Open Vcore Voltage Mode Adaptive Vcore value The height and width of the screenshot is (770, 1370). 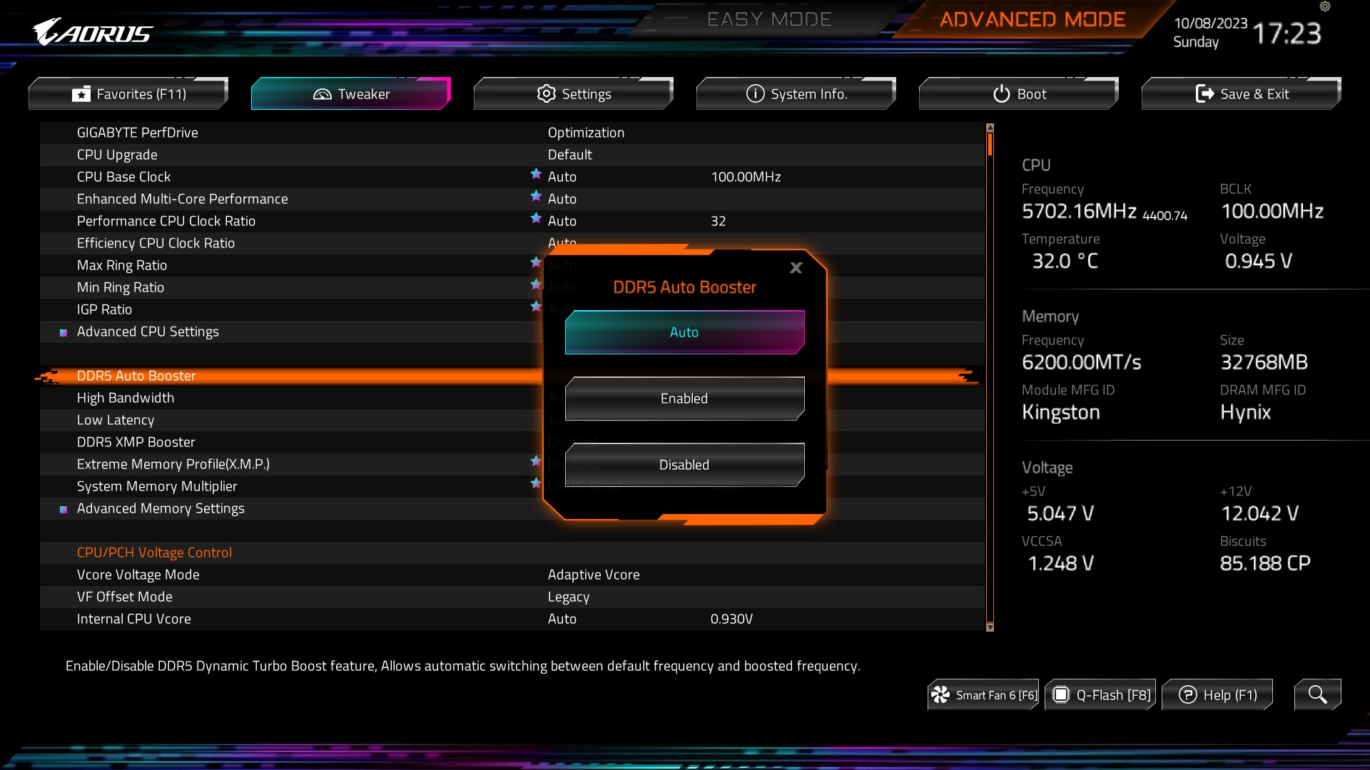point(593,575)
